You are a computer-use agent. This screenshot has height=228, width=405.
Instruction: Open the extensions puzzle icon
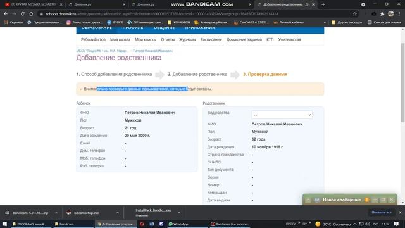[382, 14]
